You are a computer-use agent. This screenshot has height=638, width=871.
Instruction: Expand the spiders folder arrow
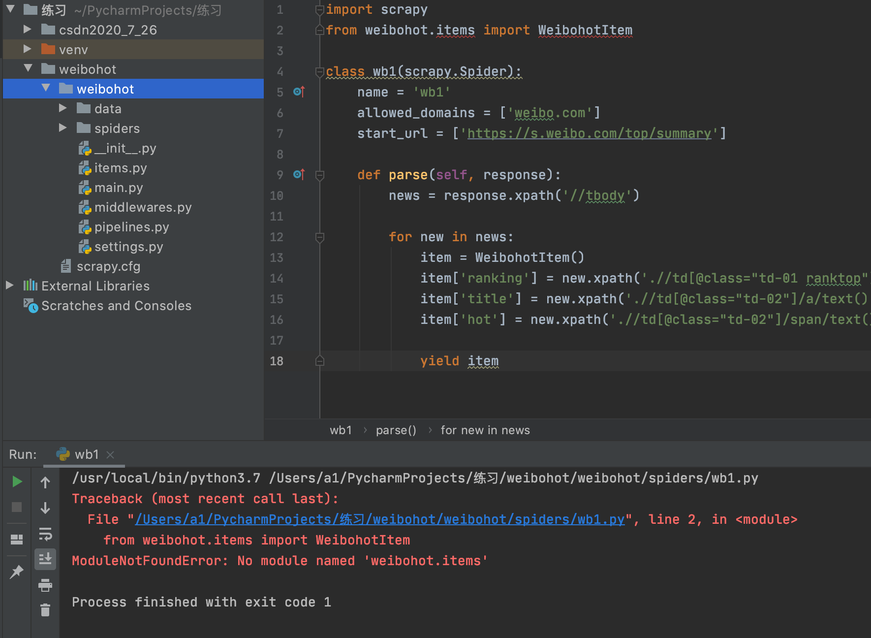point(63,128)
